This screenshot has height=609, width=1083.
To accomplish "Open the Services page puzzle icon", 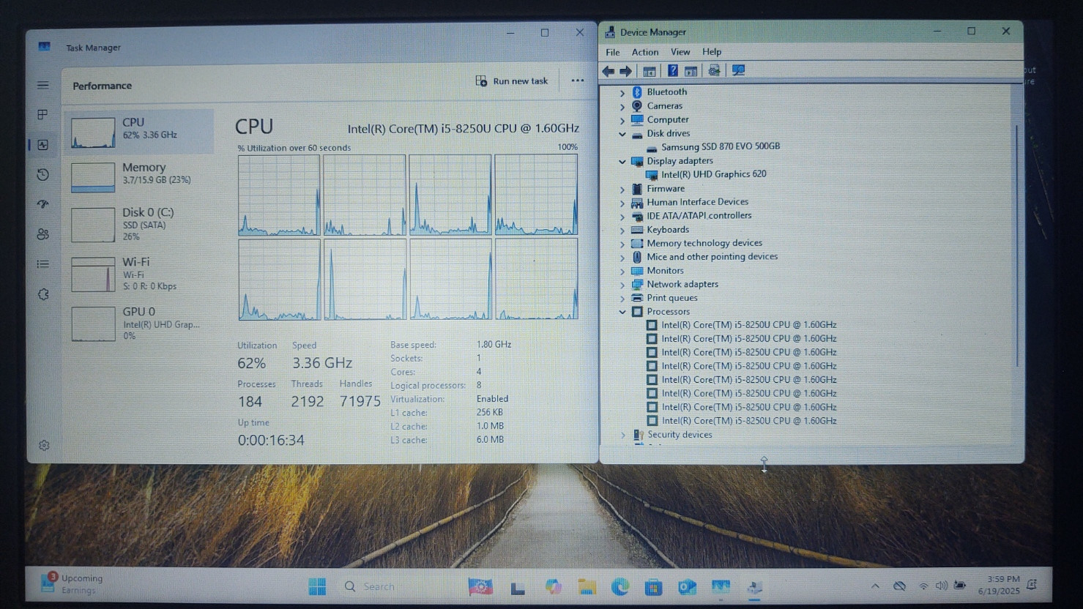I will pos(42,294).
